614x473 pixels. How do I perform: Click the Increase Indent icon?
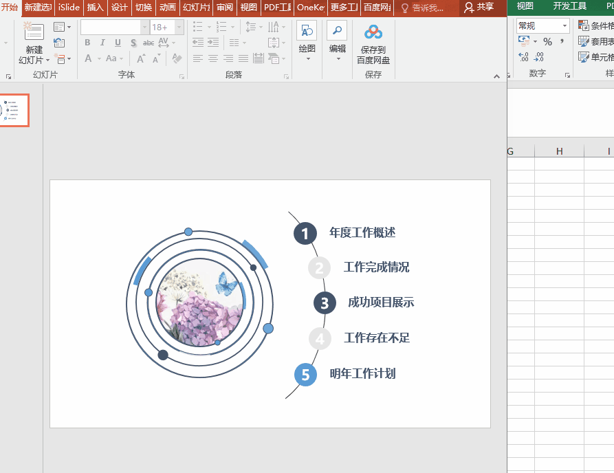coord(213,43)
